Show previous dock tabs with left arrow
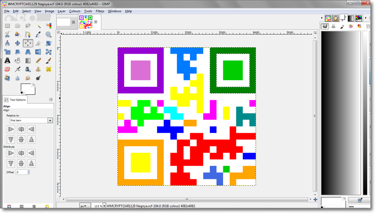Image resolution: width=376 pixels, height=214 pixels. (322, 18)
